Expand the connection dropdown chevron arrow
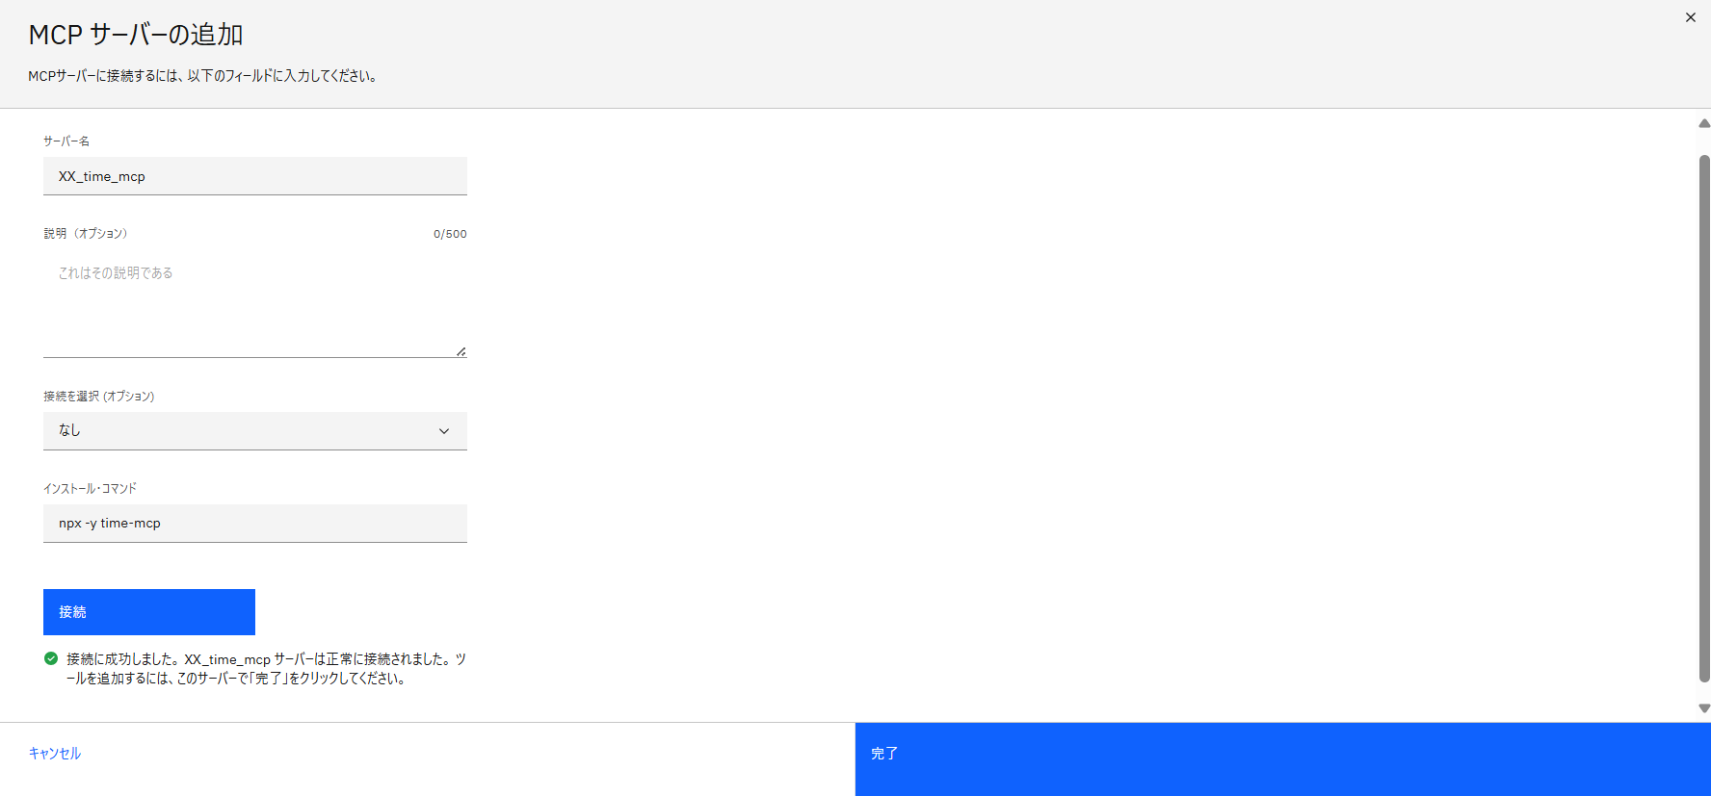 coord(444,431)
